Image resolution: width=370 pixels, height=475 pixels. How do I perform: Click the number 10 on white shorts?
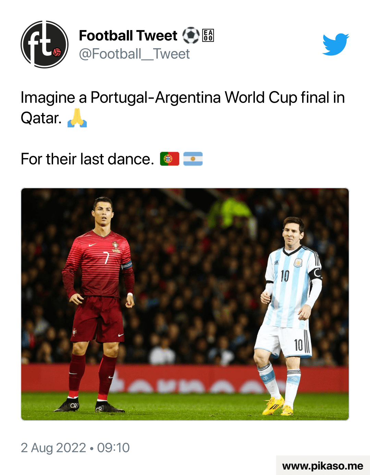point(299,345)
